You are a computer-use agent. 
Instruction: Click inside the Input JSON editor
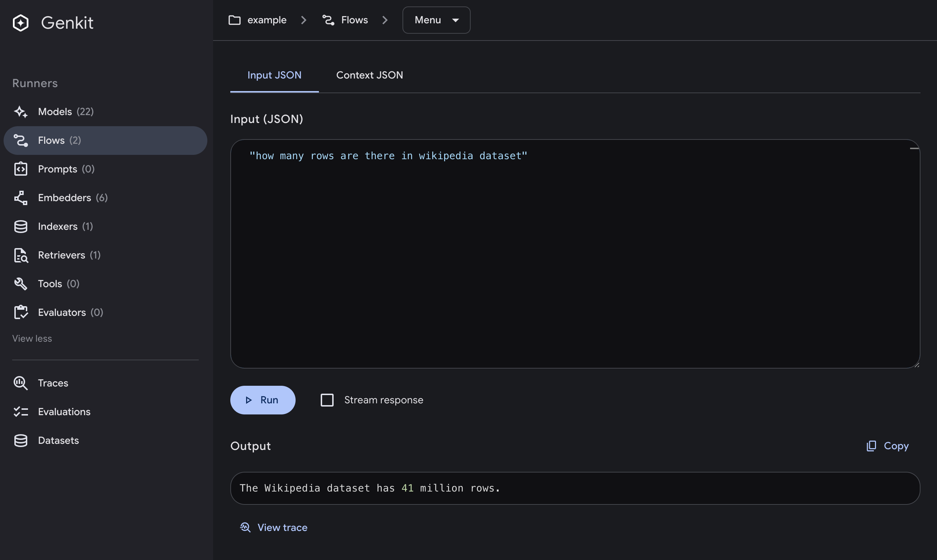pos(575,254)
